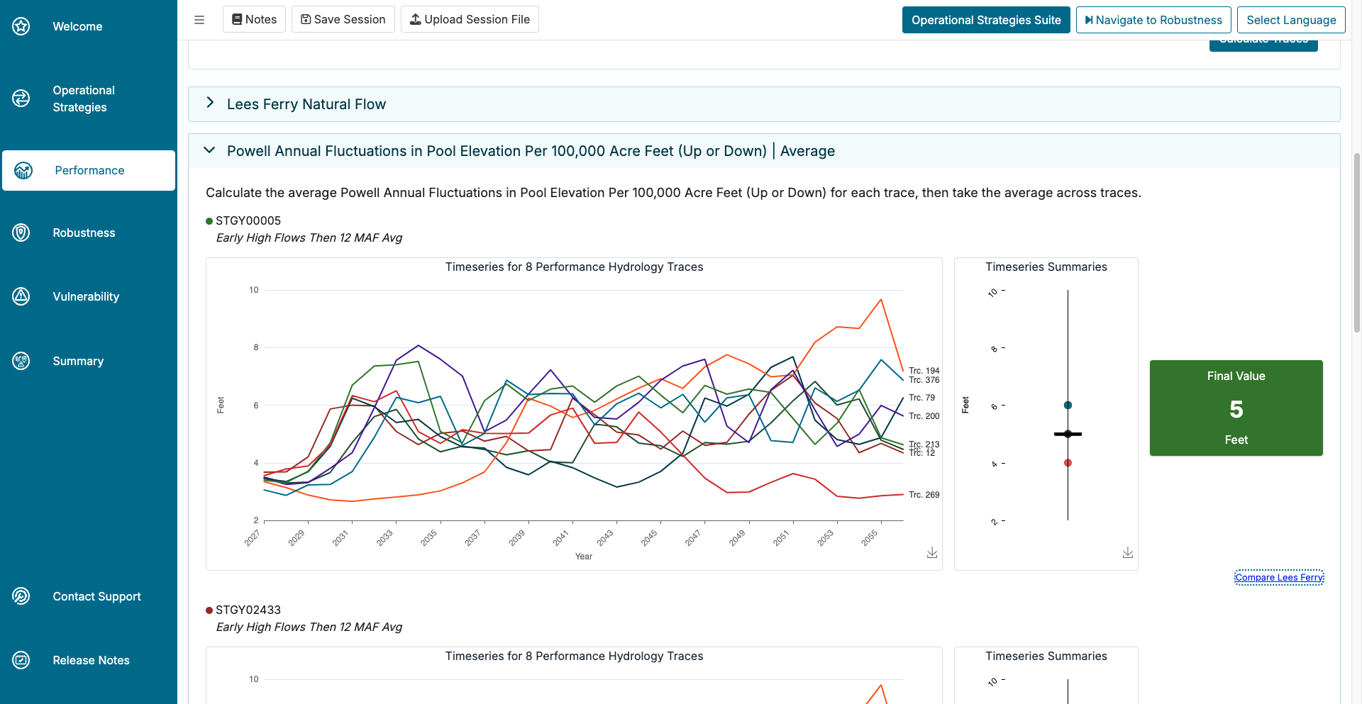Click the Trc. 200 trace label
Viewport: 1362px width, 704px height.
(x=924, y=416)
